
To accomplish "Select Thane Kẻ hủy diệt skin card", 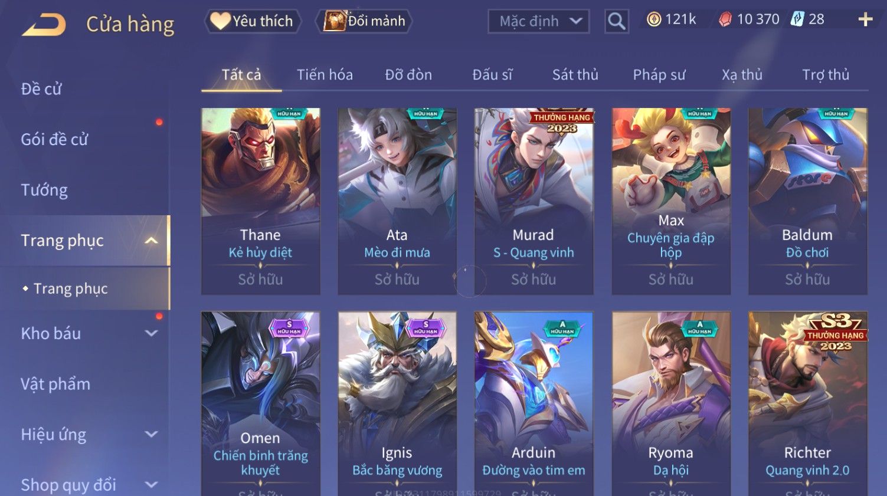I will tap(260, 201).
